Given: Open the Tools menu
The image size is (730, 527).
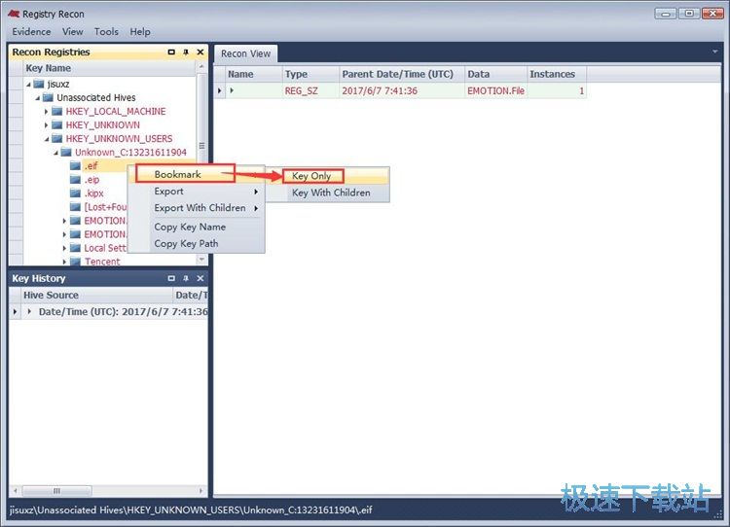Looking at the screenshot, I should coord(106,32).
